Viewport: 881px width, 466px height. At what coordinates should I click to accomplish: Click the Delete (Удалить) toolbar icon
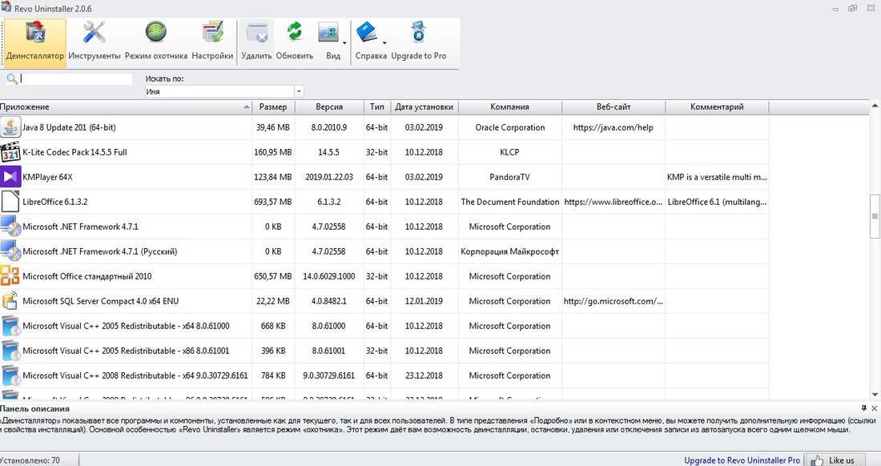(x=256, y=42)
